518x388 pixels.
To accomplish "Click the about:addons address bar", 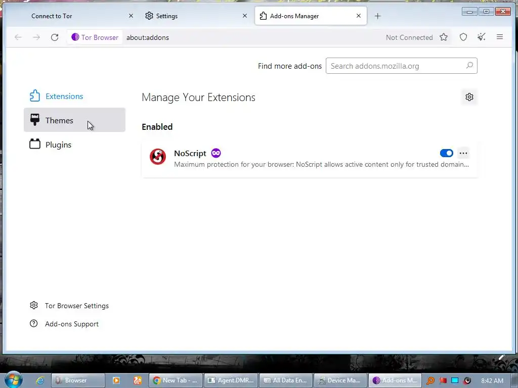I will [148, 37].
